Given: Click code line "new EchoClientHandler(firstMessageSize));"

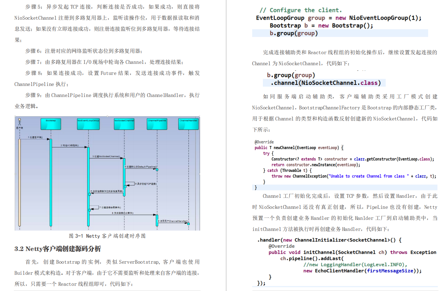Looking at the screenshot, I should pyautogui.click(x=363, y=271).
